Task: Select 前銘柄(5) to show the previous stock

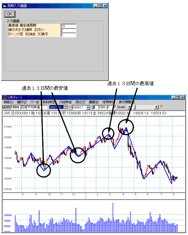Action: [x=49, y=102]
